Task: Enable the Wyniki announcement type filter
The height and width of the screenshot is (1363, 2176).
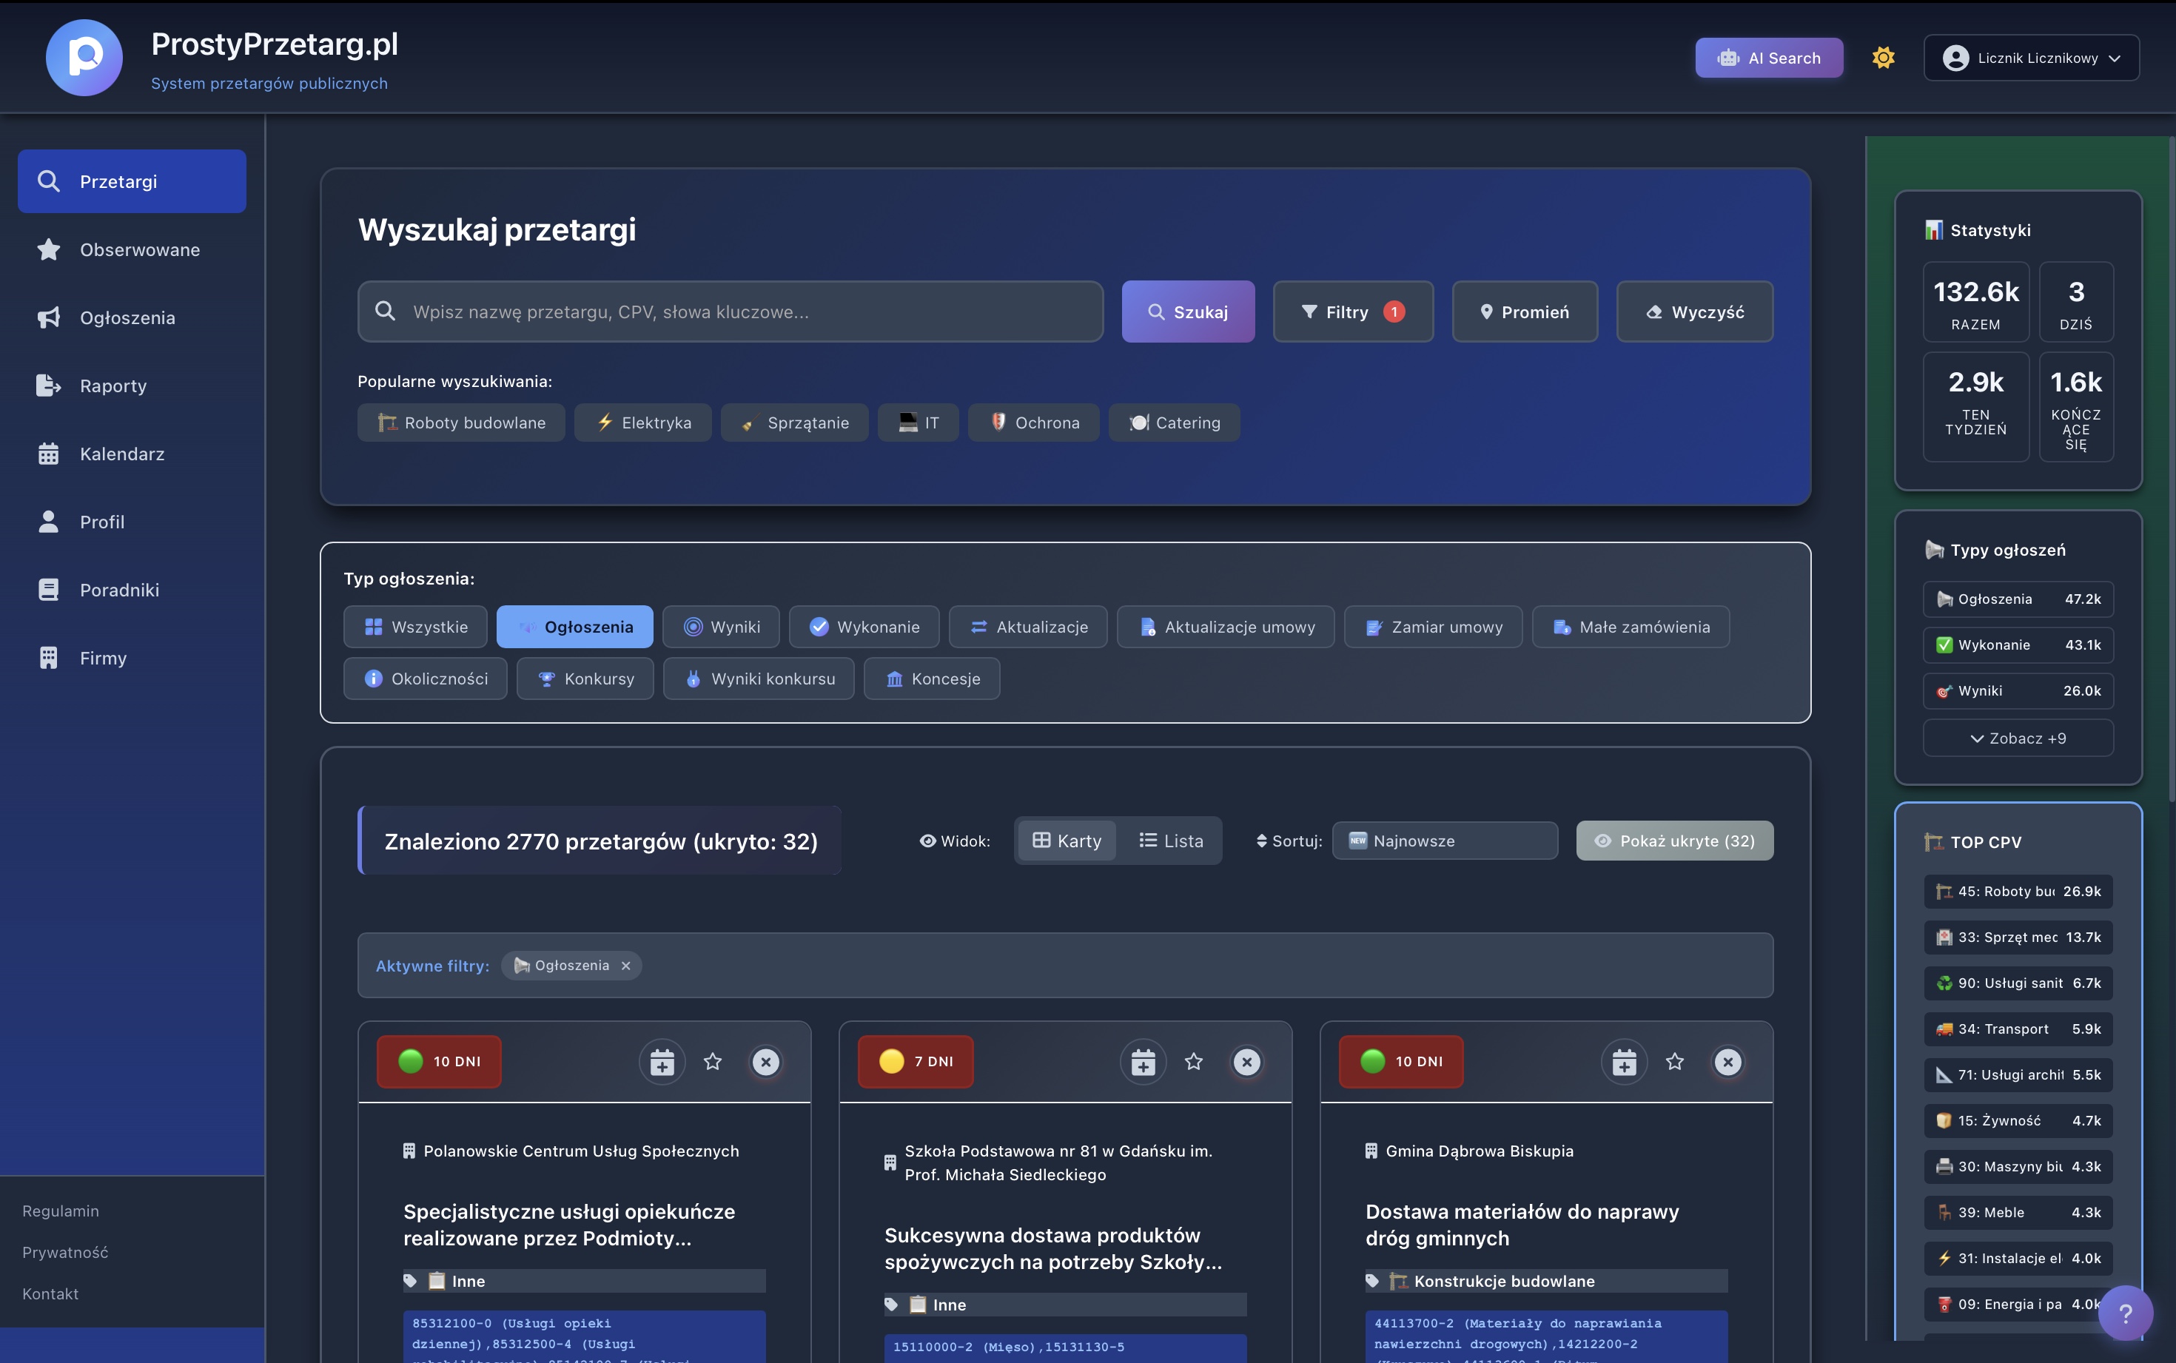Action: (720, 625)
